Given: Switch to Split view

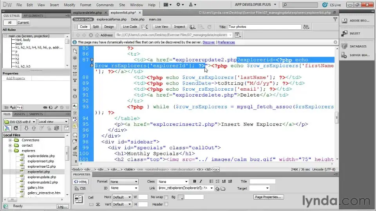Looking at the screenshot, I should point(96,27).
